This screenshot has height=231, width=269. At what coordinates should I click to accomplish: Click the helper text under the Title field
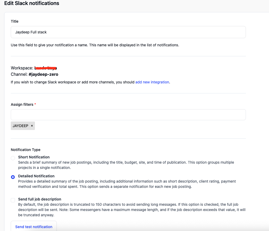click(95, 45)
